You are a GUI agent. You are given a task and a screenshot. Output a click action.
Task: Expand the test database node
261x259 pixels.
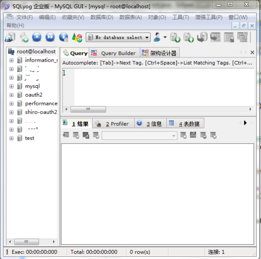coord(11,138)
